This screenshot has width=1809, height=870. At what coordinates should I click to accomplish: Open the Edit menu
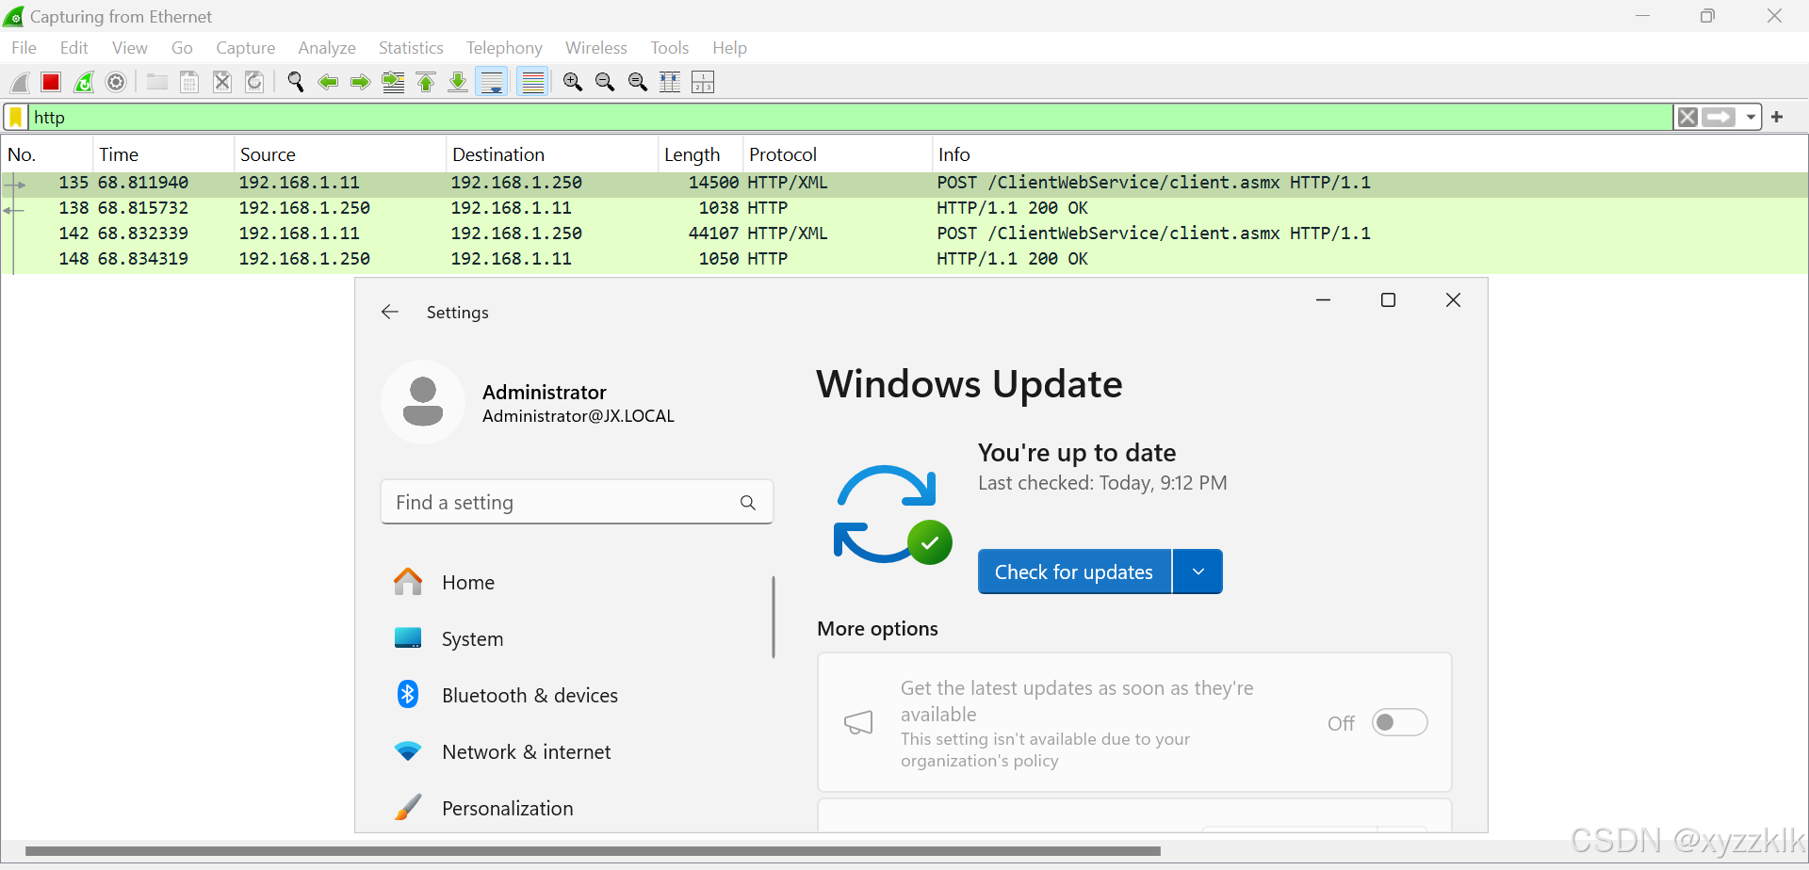[73, 48]
